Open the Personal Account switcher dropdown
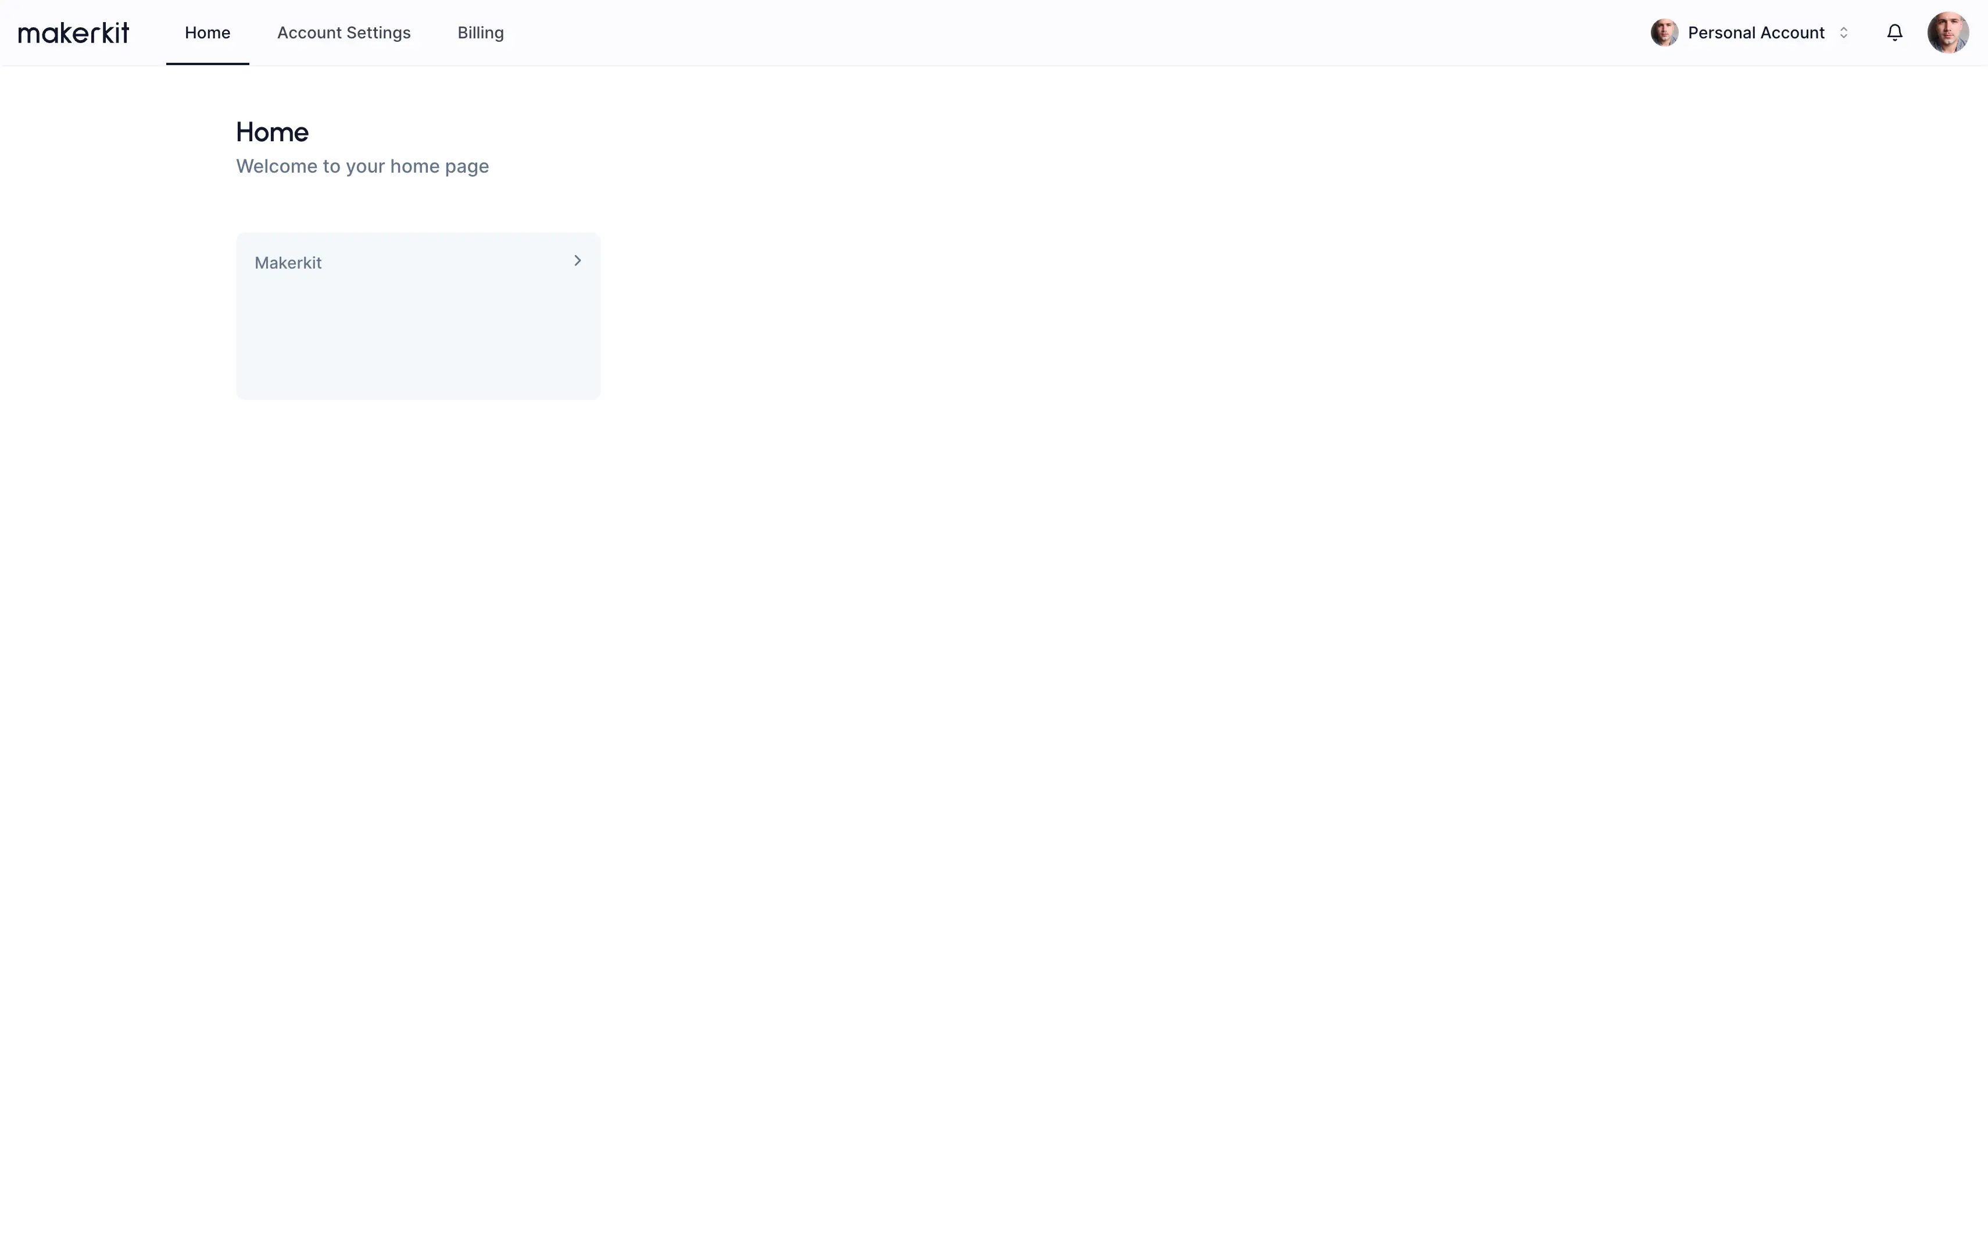 pos(1750,33)
